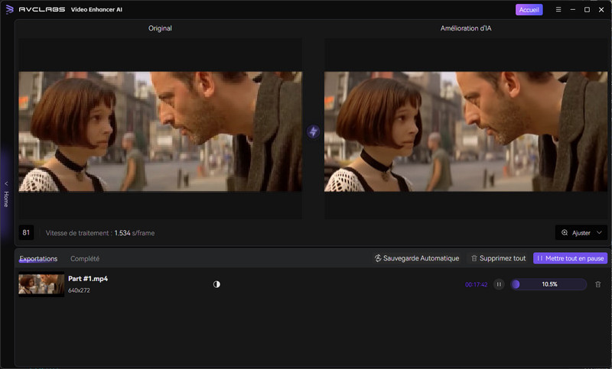Switch to the Exportations tab
Screen dimensions: 612x369
pos(38,259)
